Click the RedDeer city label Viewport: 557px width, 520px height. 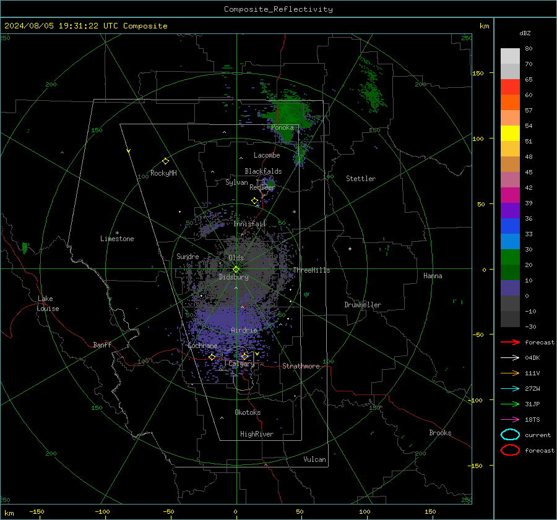click(x=262, y=187)
